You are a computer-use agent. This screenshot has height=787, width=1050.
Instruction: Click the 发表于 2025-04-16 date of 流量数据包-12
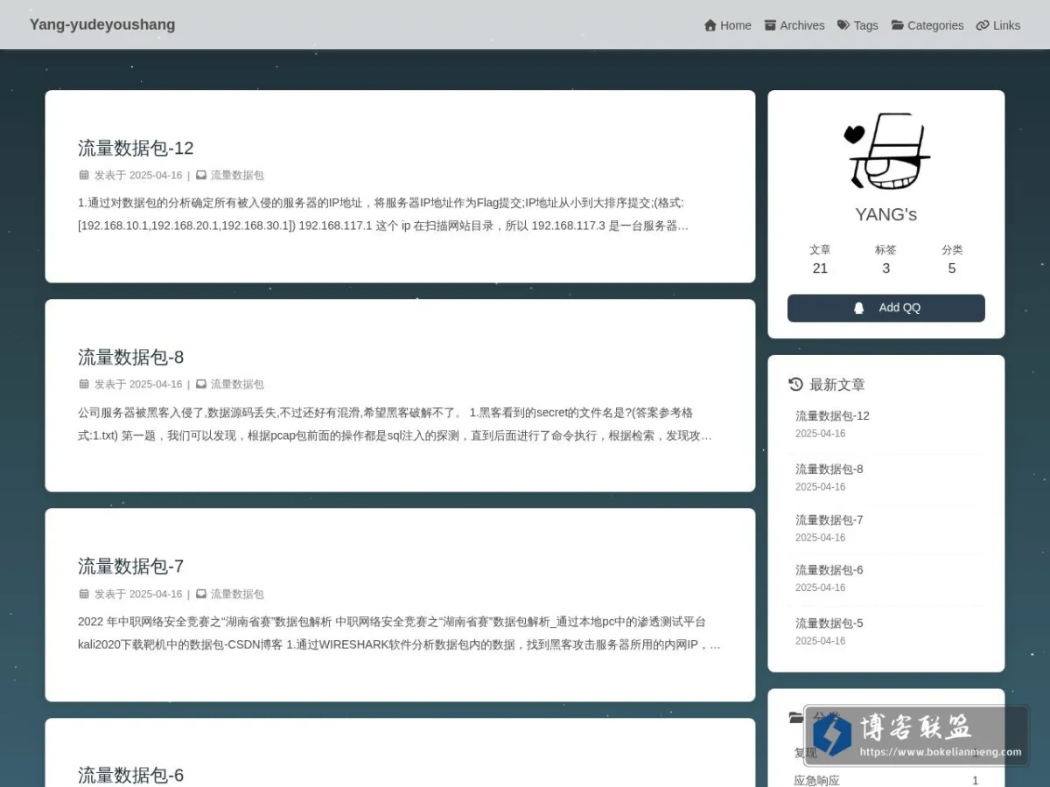pos(138,175)
